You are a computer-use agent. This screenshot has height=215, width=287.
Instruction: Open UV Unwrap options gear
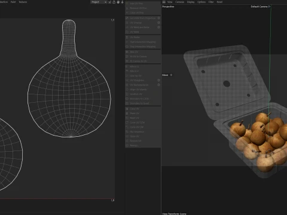pyautogui.click(x=158, y=23)
